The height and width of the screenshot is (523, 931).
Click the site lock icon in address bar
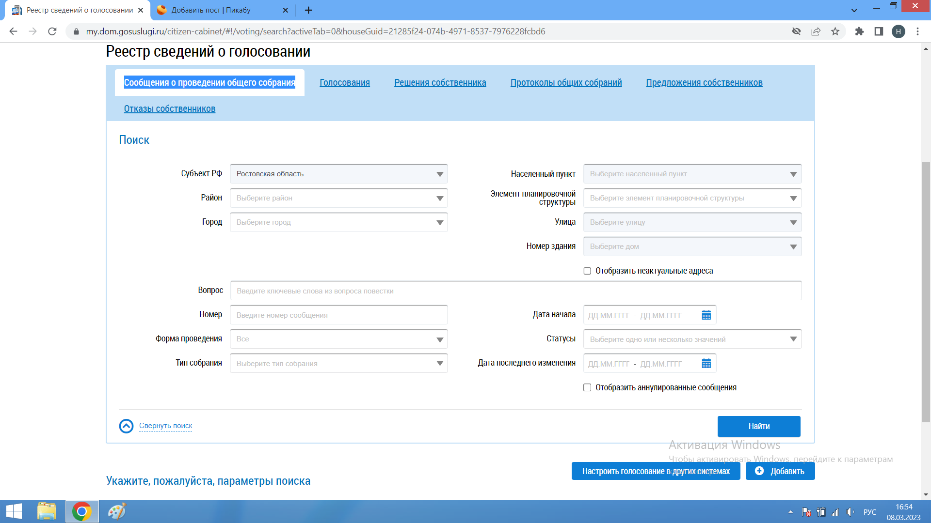tap(76, 31)
